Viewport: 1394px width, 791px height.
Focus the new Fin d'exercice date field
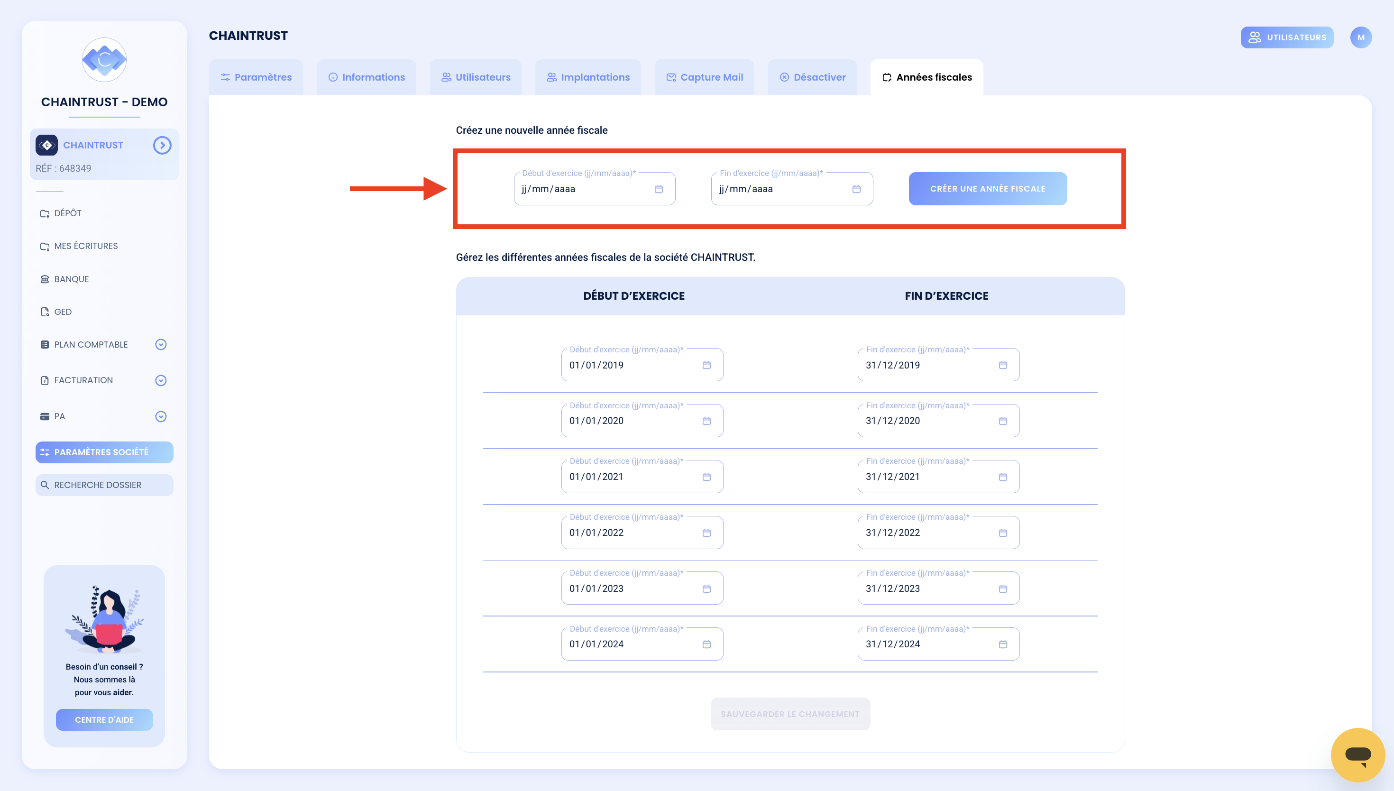792,189
